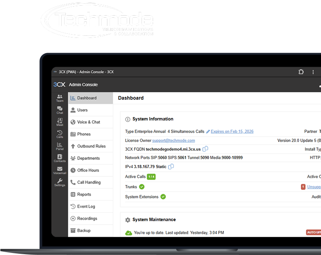Viewport: 321px width, 255px height.
Task: Open Voicemail in the left rail
Action: (x=60, y=171)
